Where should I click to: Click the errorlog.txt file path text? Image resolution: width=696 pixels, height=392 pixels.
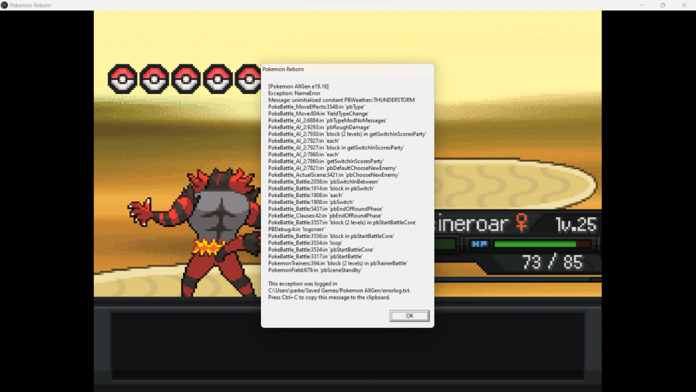coord(339,290)
